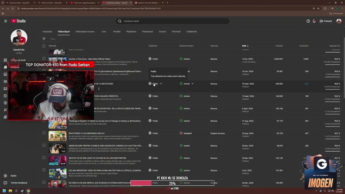Switch to the Videoclipuri scurte tab
Screen dimensions: 345x194
point(85,32)
